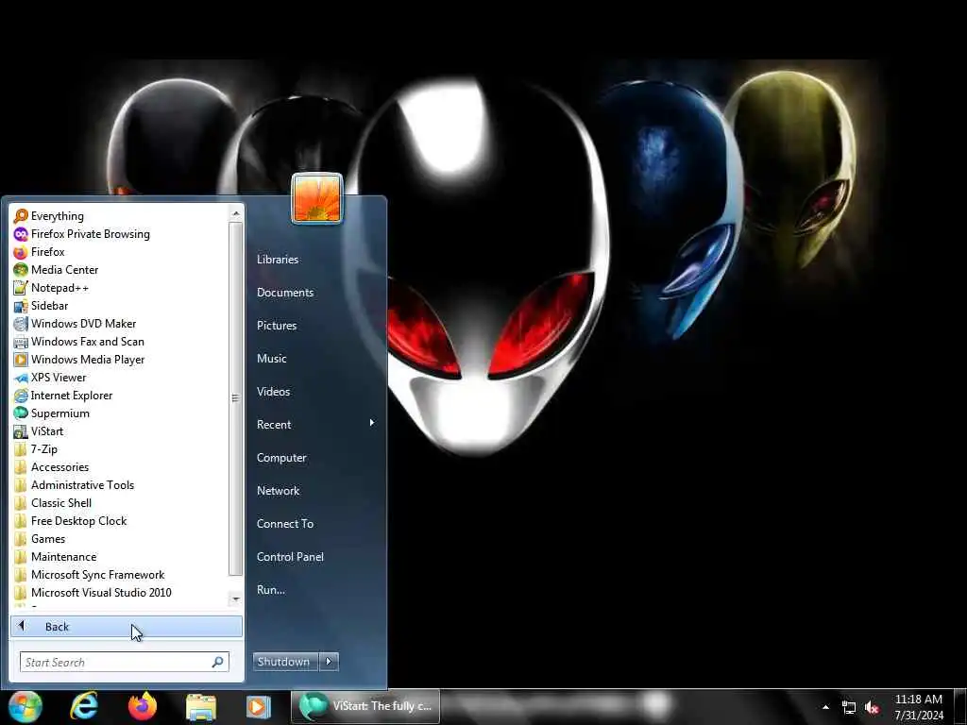
Task: Click the Start Search input box
Action: click(116, 662)
